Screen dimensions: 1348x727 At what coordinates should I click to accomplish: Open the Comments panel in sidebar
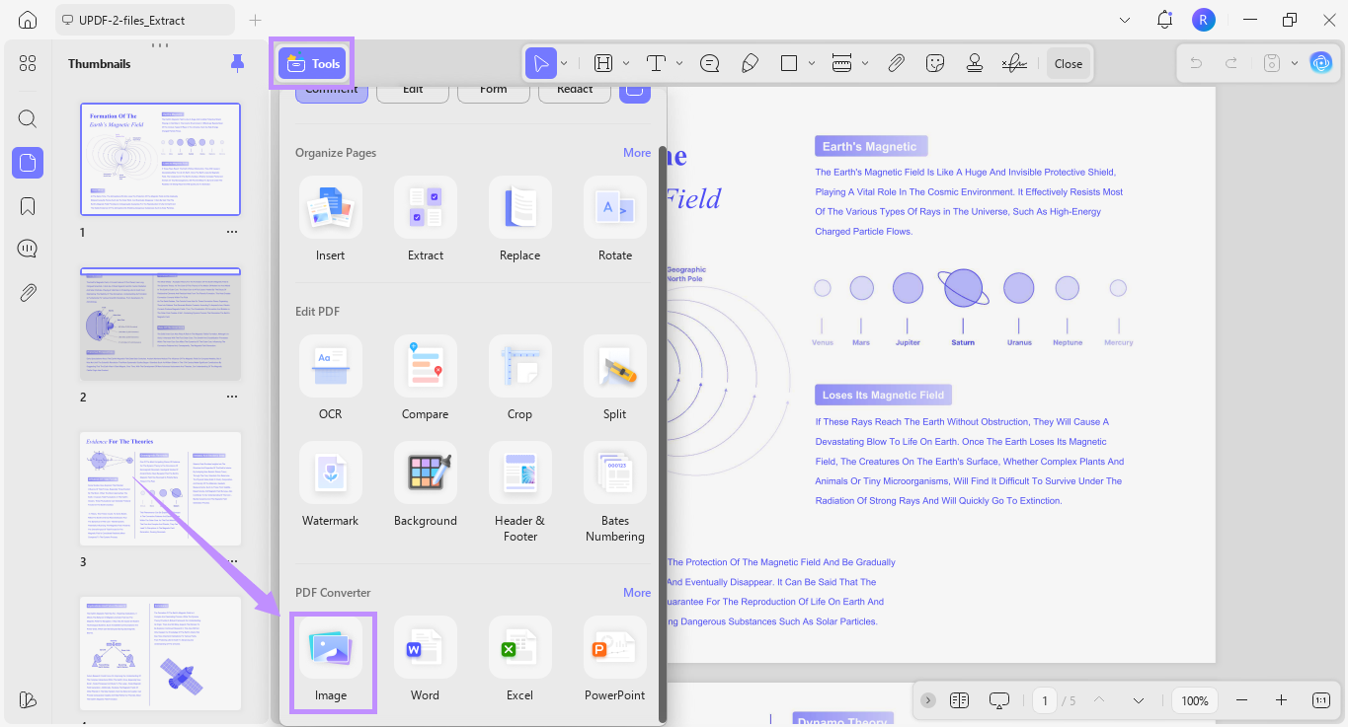(x=27, y=248)
